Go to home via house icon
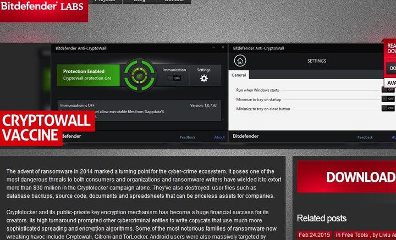The image size is (396, 240). [240, 61]
